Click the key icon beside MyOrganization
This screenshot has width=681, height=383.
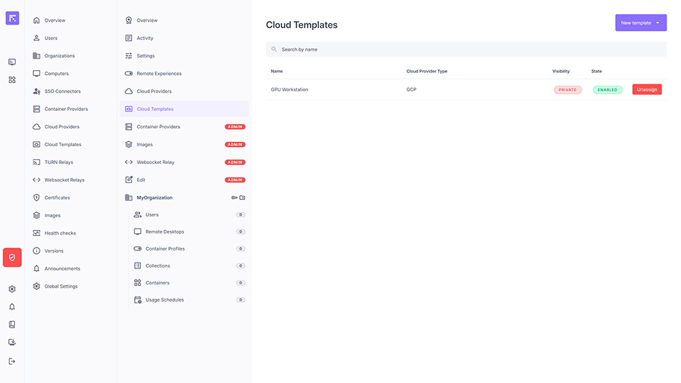(x=234, y=198)
